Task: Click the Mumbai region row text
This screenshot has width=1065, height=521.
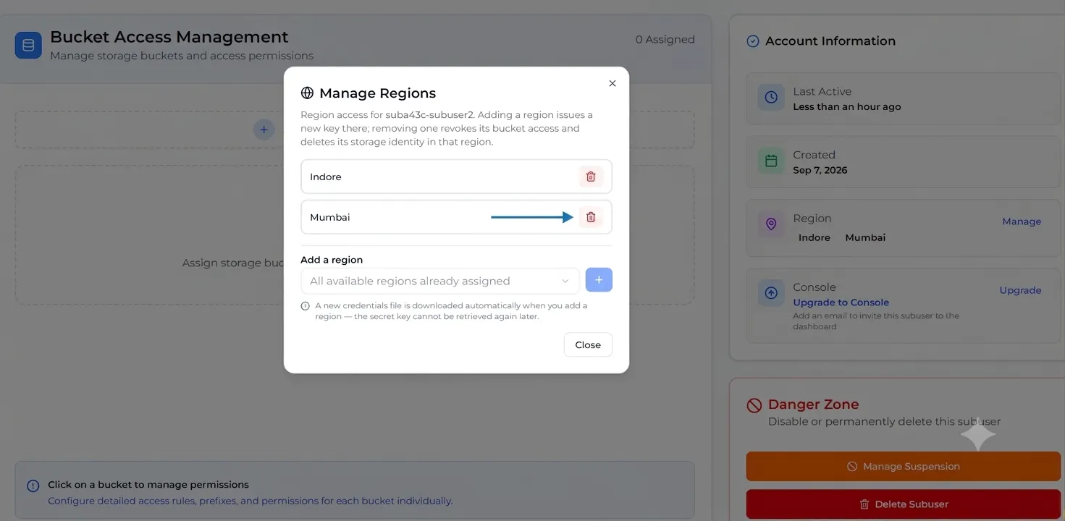Action: pyautogui.click(x=330, y=217)
